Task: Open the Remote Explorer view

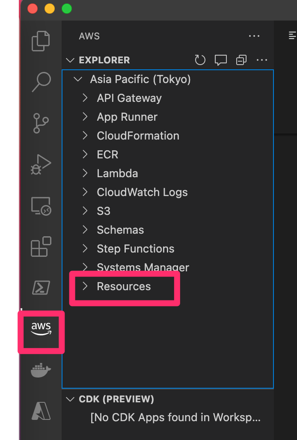Action: point(41,205)
